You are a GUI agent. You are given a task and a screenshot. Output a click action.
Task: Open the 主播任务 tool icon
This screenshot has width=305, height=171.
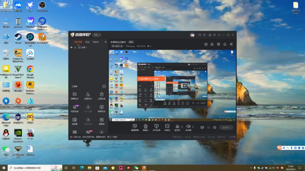point(101,96)
